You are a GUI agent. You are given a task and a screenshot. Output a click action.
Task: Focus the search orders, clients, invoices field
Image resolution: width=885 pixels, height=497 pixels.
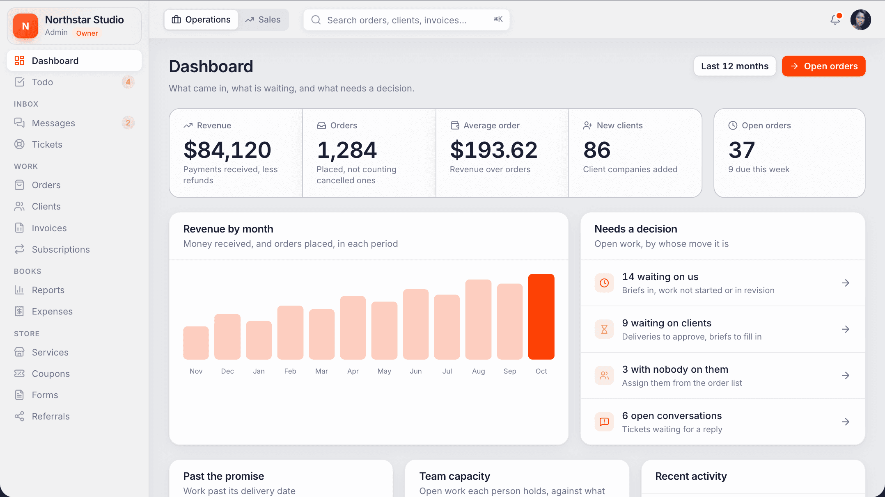click(406, 20)
